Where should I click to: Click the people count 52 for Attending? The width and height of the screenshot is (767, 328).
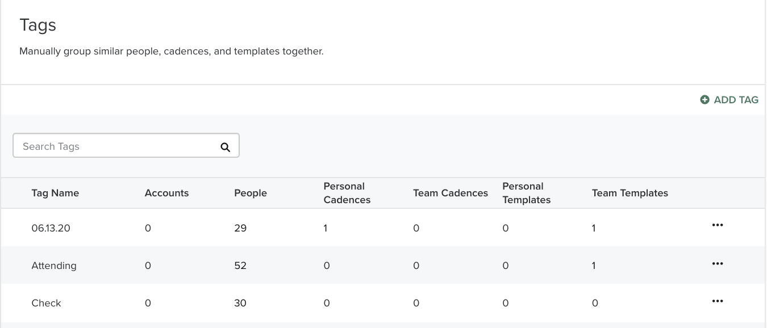[240, 265]
